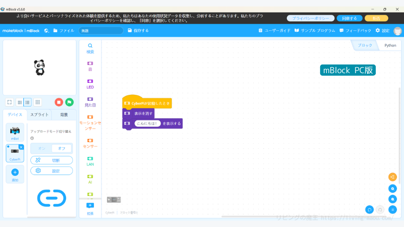Click the device 設定 button
404x227 pixels.
pyautogui.click(x=52, y=171)
